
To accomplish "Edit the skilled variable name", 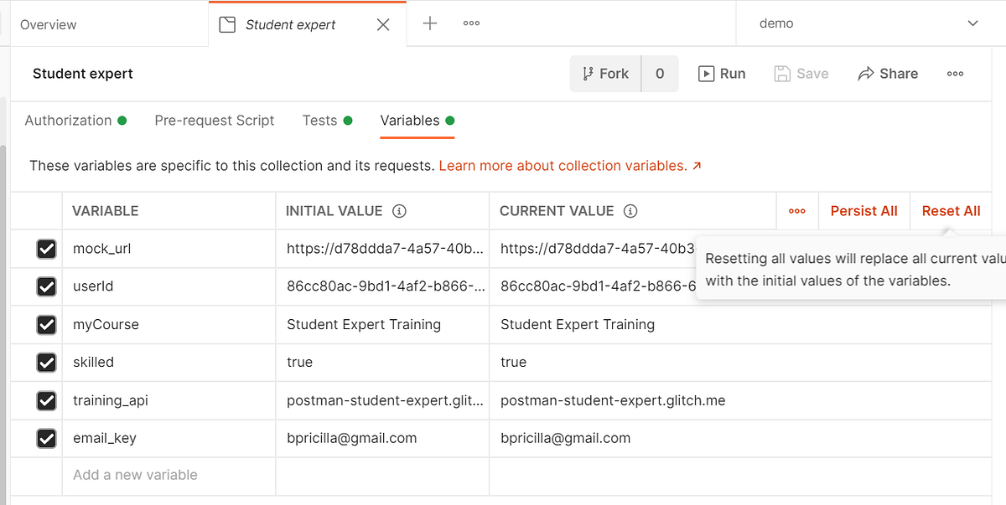I will point(169,362).
